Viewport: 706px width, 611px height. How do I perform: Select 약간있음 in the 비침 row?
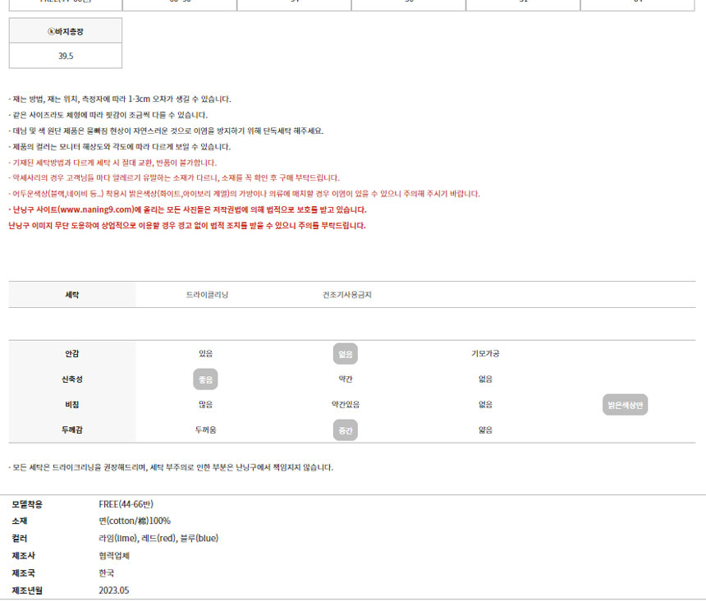tap(346, 405)
